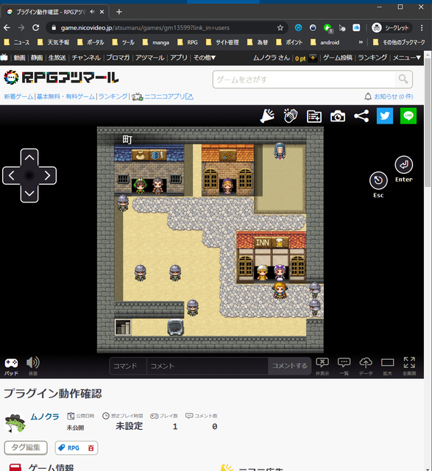Mute the game volume speaker icon

[x=32, y=366]
